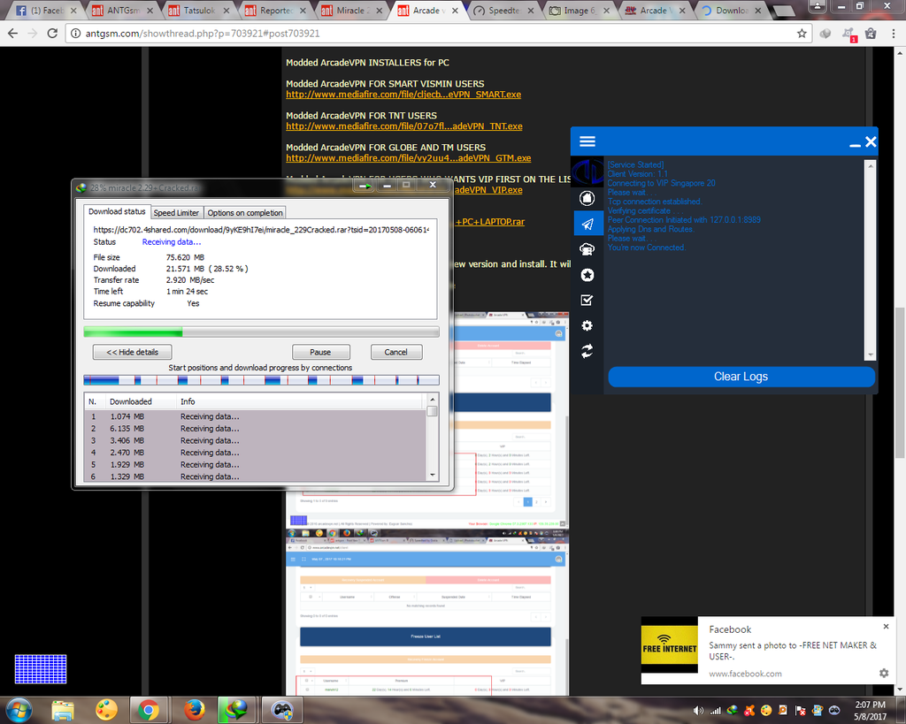Image resolution: width=906 pixels, height=724 pixels.
Task: Click the home icon in VPN sidebar
Action: pyautogui.click(x=587, y=198)
